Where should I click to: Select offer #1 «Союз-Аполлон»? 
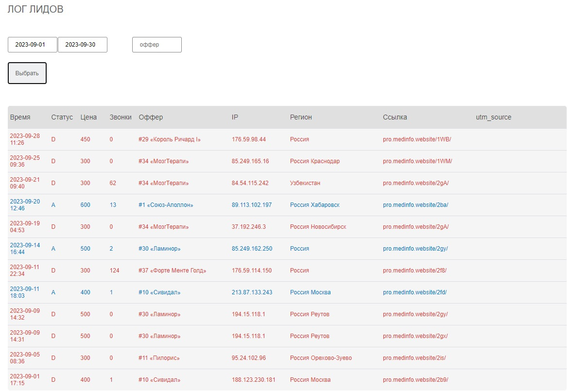pyautogui.click(x=166, y=205)
